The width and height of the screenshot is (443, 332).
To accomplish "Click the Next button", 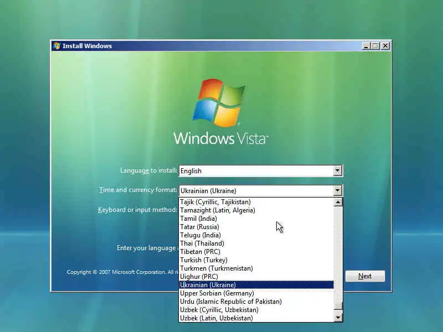I will (x=365, y=276).
